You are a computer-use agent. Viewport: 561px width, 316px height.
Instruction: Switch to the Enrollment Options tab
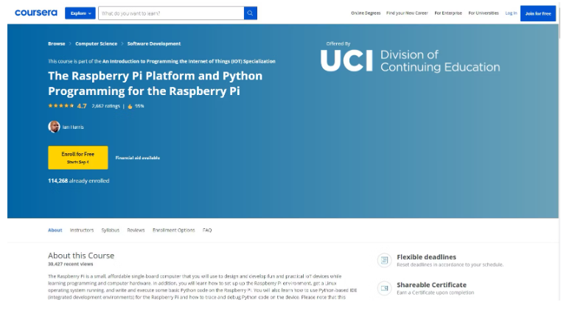tap(174, 231)
